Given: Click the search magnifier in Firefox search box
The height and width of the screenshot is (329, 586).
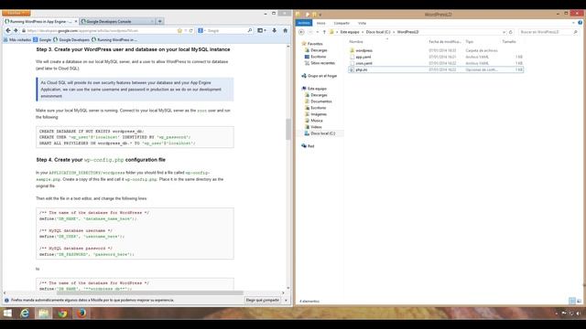Looking at the screenshot, I should [x=250, y=30].
